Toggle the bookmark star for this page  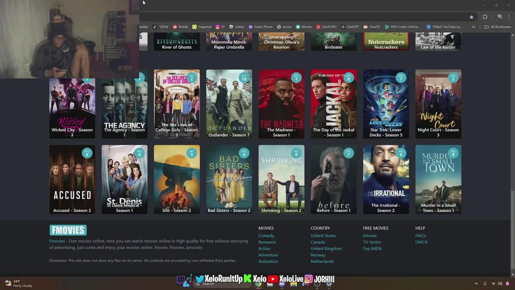[471, 17]
